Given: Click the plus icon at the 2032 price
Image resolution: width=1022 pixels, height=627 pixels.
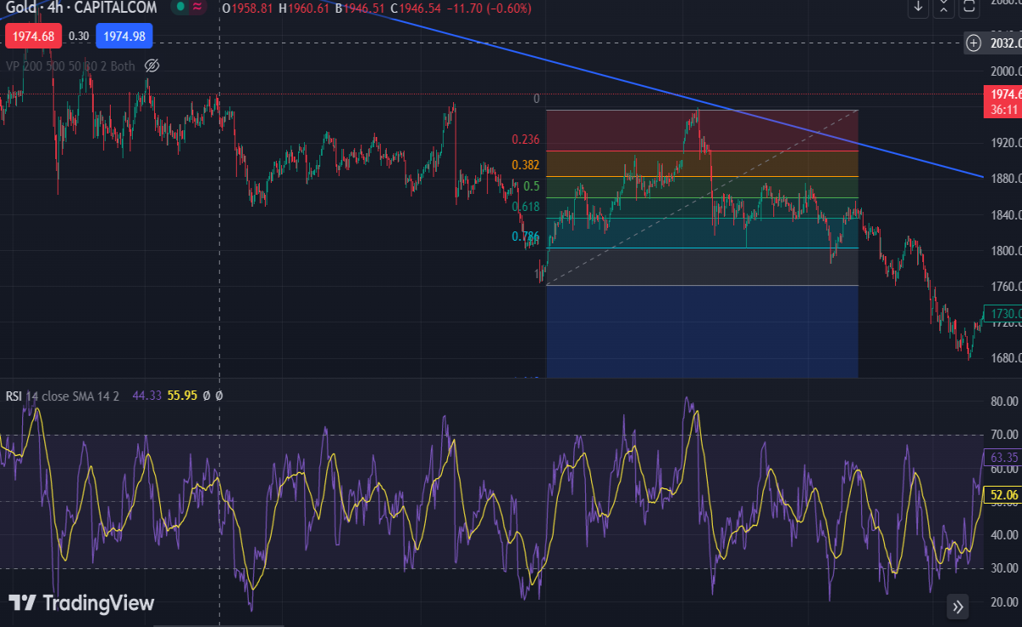Looking at the screenshot, I should [974, 43].
